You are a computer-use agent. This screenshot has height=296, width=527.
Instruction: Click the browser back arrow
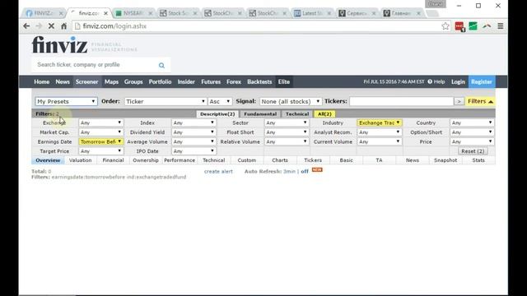point(26,25)
